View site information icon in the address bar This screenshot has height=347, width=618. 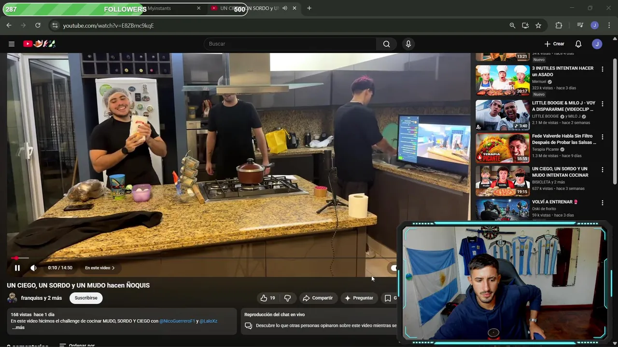(x=55, y=26)
